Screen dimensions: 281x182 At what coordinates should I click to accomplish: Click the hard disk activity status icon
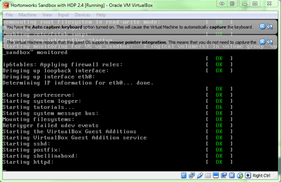click(184, 176)
